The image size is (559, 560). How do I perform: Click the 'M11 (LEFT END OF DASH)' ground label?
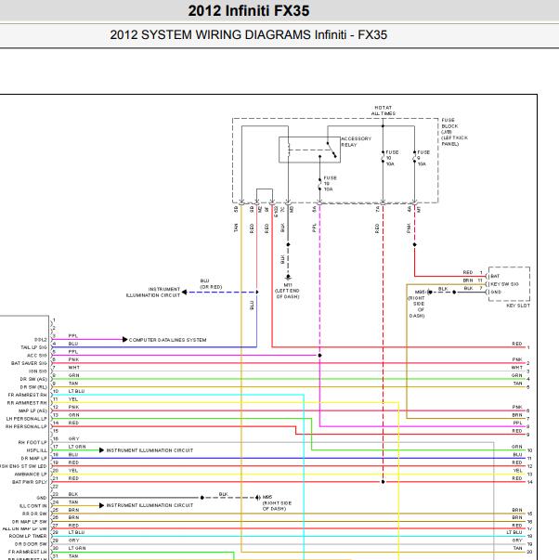(x=288, y=291)
